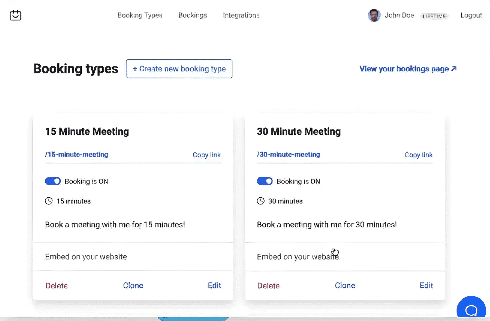Switch to the Bookings page

click(x=193, y=15)
